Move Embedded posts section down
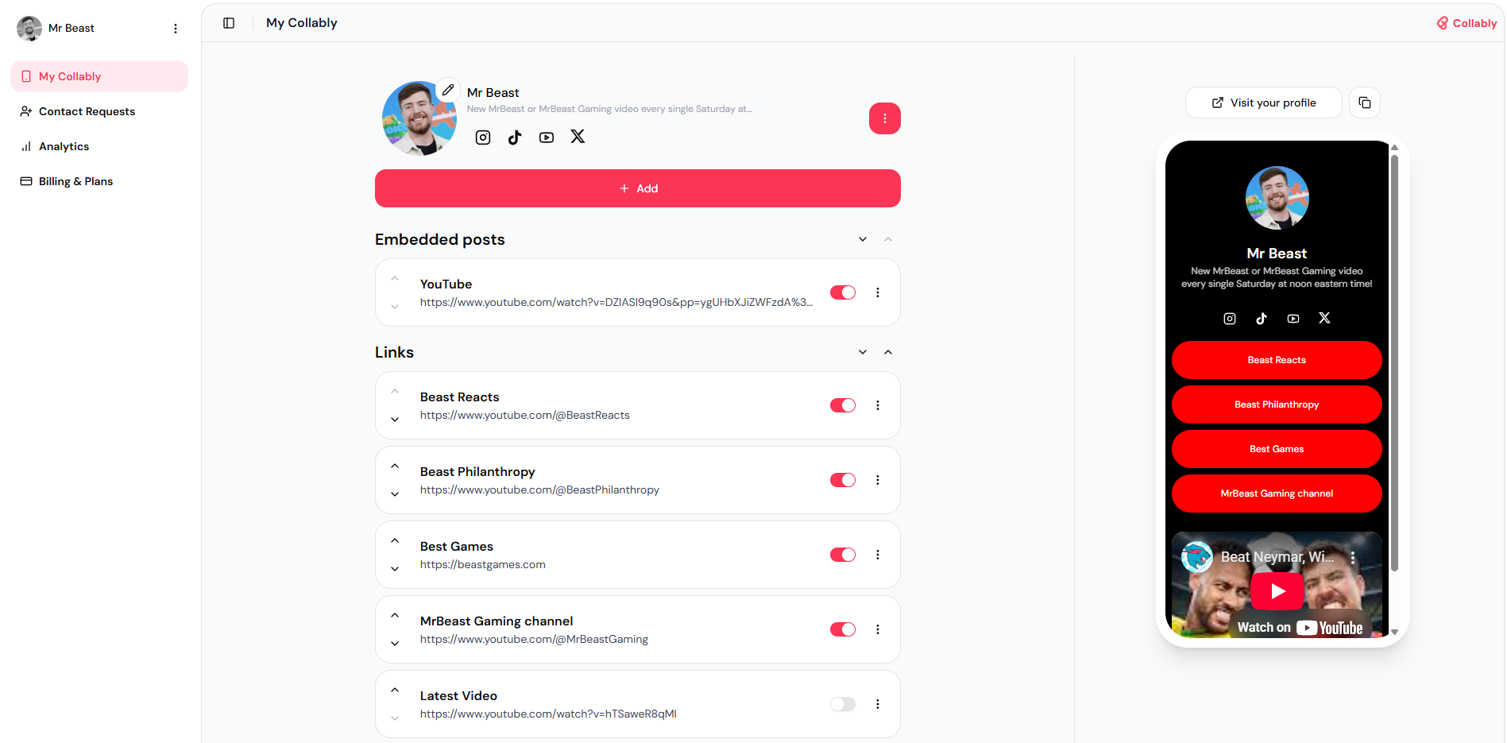Screen dimensions: 1507x743 pos(863,239)
